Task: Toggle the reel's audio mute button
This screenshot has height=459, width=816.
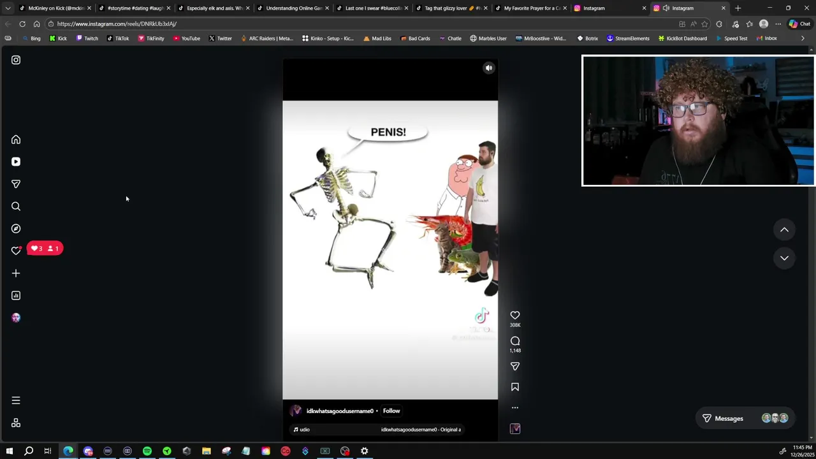Action: pyautogui.click(x=489, y=68)
